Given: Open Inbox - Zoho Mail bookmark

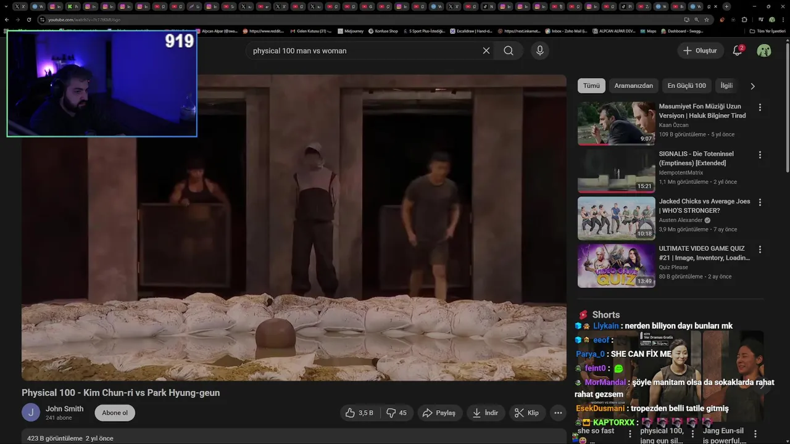Looking at the screenshot, I should [x=566, y=31].
